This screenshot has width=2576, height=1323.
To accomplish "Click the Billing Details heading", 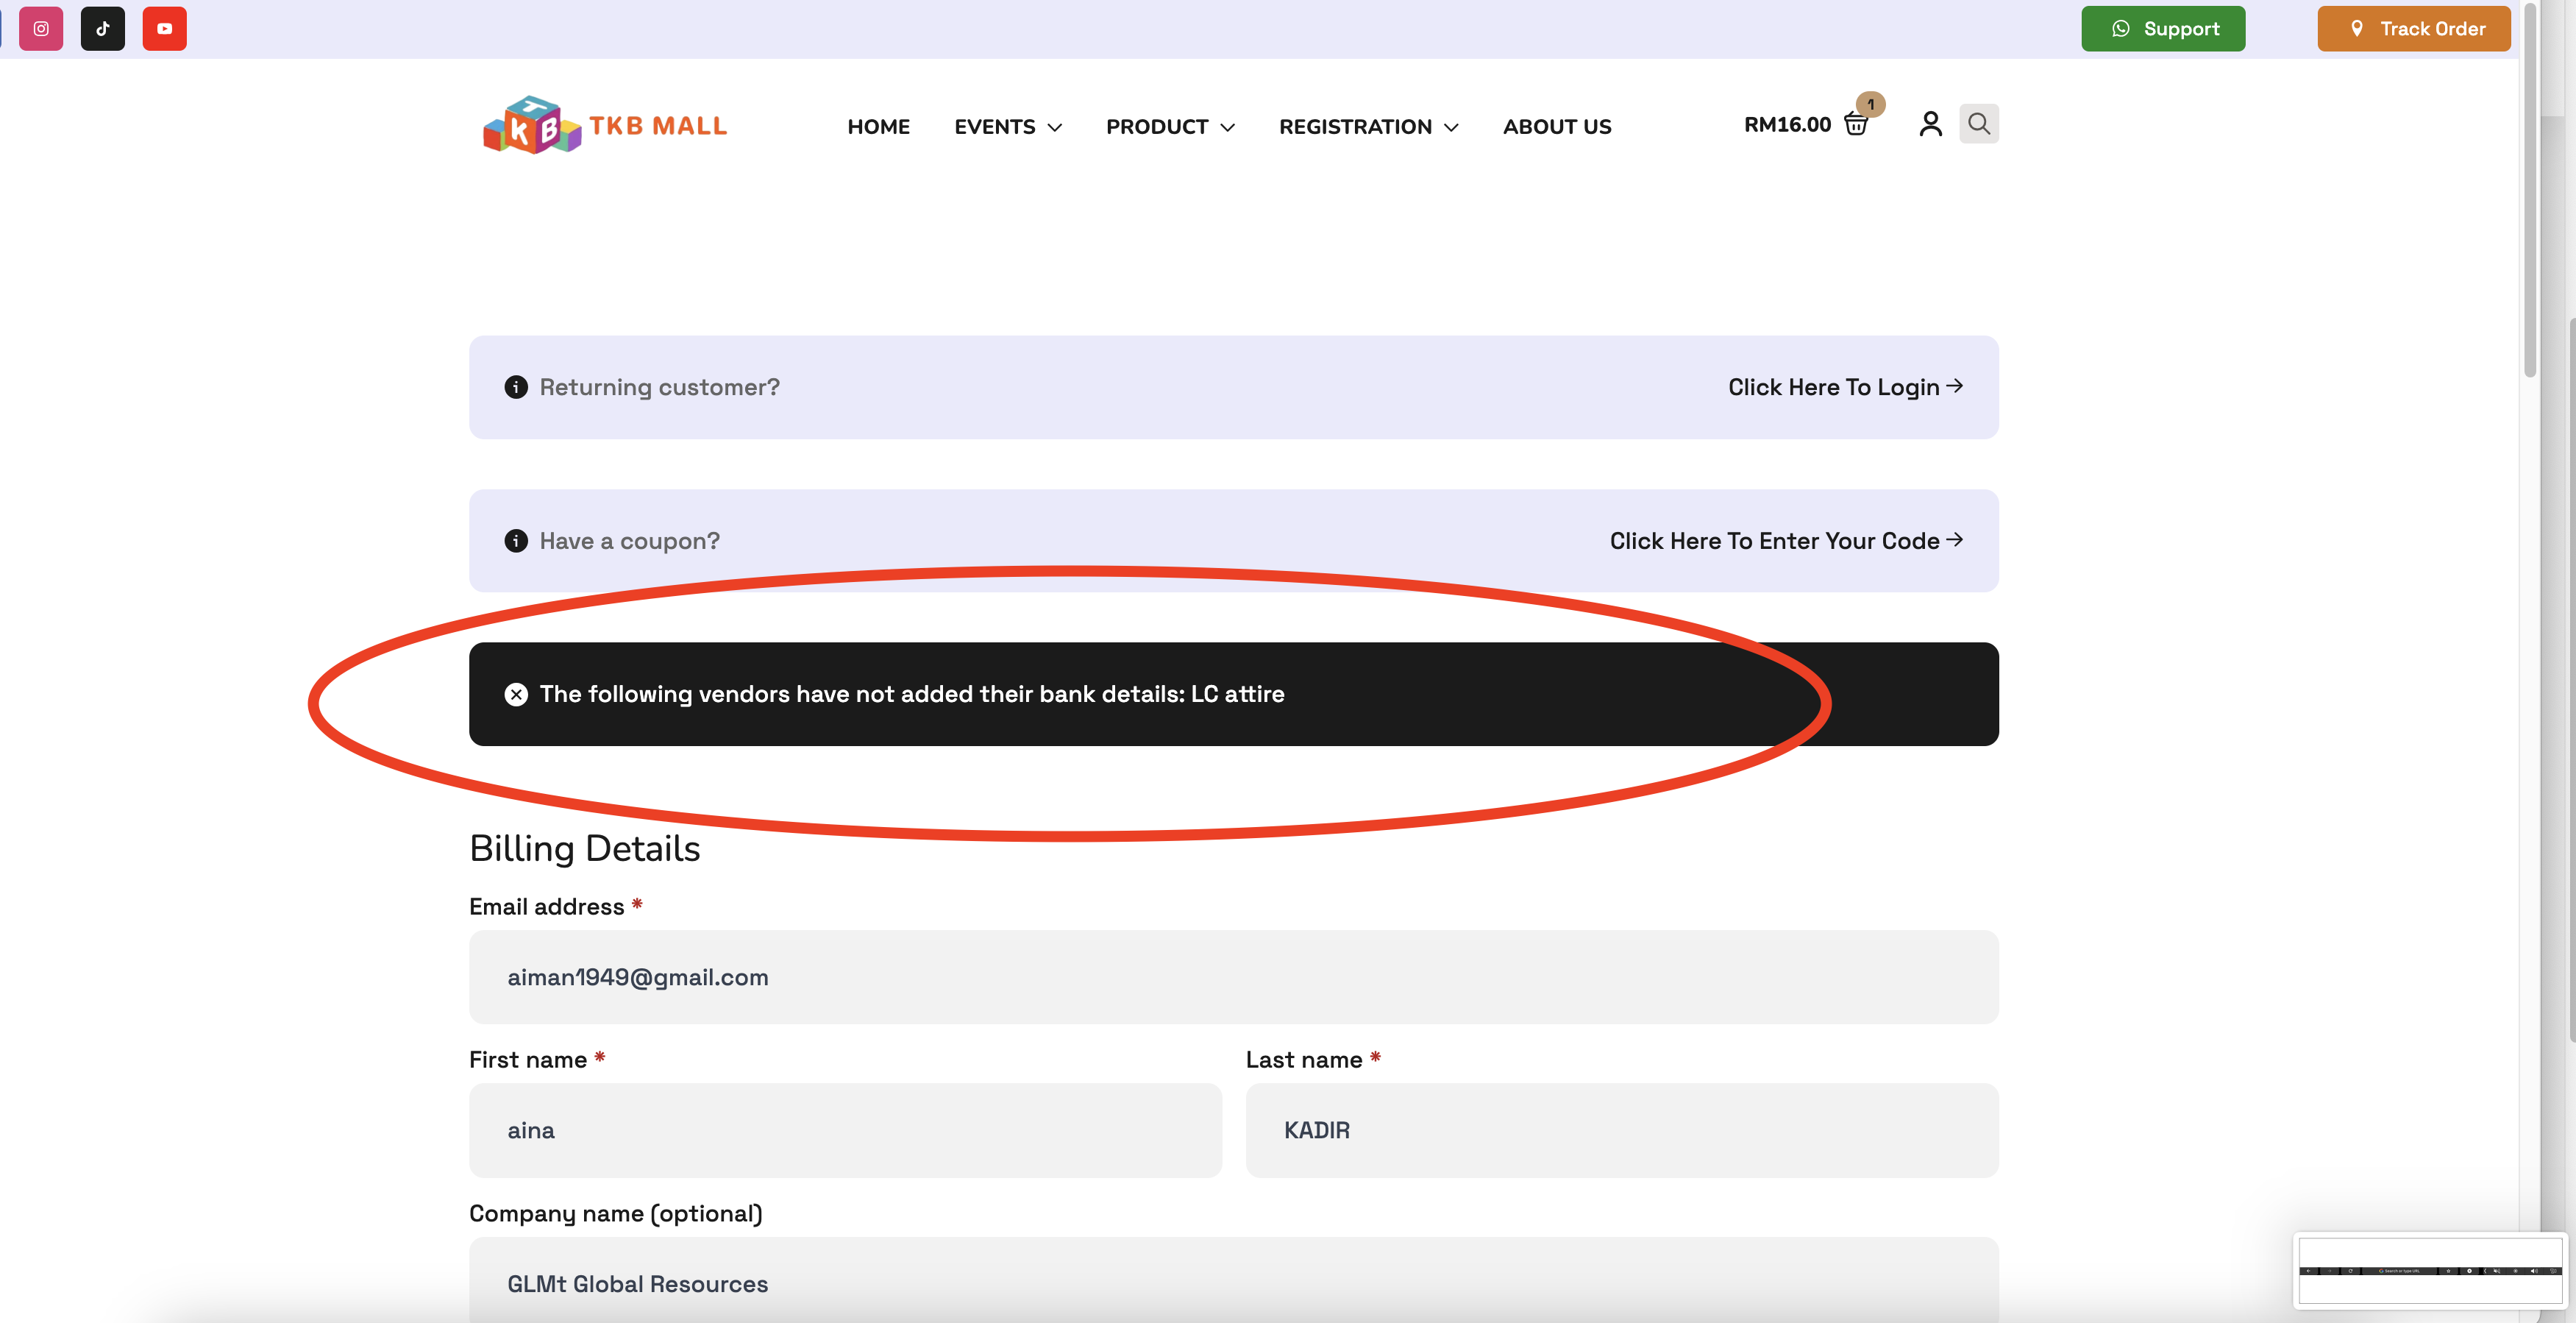I will point(585,848).
